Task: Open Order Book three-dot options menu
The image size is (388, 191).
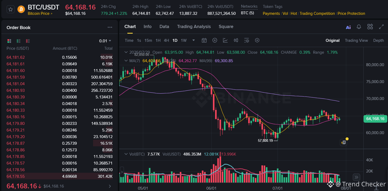Action: 110,27
